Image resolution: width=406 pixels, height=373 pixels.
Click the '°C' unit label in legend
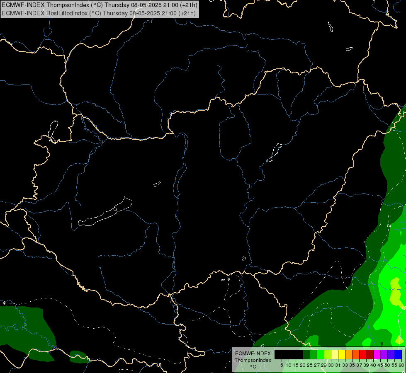coord(253,366)
